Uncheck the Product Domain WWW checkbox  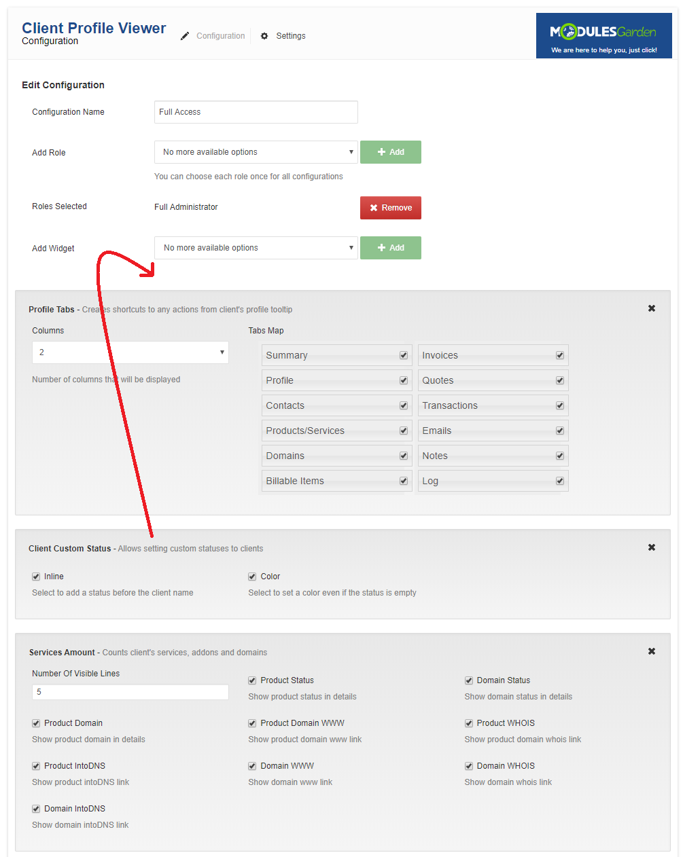coord(252,723)
